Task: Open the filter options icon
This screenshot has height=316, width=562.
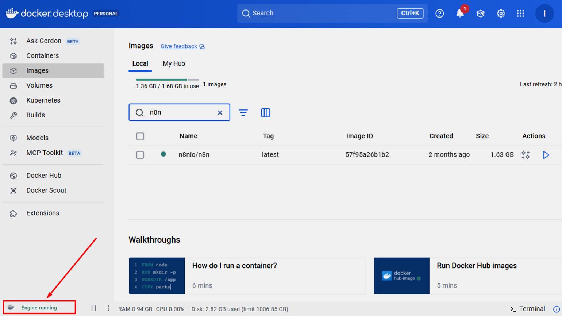Action: (243, 113)
